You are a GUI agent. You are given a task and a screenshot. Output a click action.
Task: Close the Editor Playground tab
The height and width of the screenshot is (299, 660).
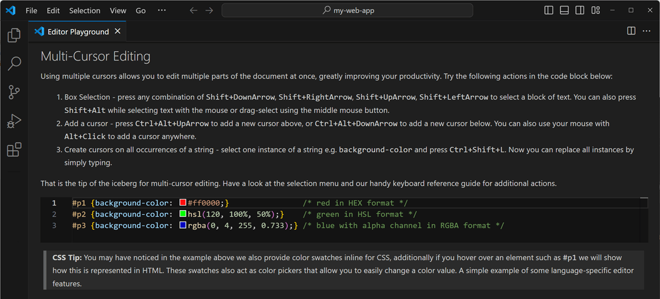tap(117, 32)
